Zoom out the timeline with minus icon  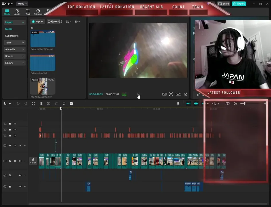tap(235, 103)
